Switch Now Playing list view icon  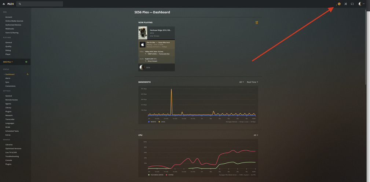pos(257,22)
